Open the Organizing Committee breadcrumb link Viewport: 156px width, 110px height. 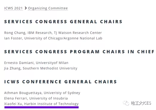click(x=48, y=8)
